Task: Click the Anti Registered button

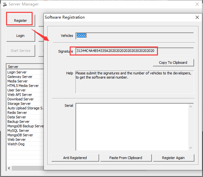Action: point(75,158)
